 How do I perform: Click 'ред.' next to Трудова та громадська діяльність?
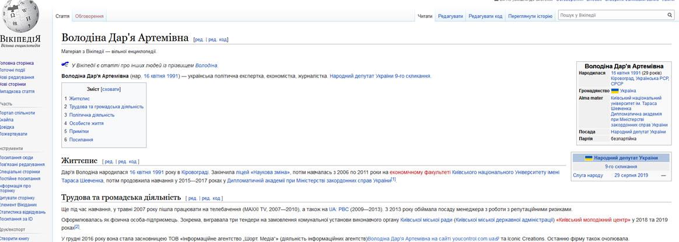pyautogui.click(x=192, y=198)
